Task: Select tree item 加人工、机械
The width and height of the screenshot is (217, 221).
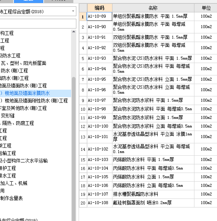Action: (x=14, y=183)
